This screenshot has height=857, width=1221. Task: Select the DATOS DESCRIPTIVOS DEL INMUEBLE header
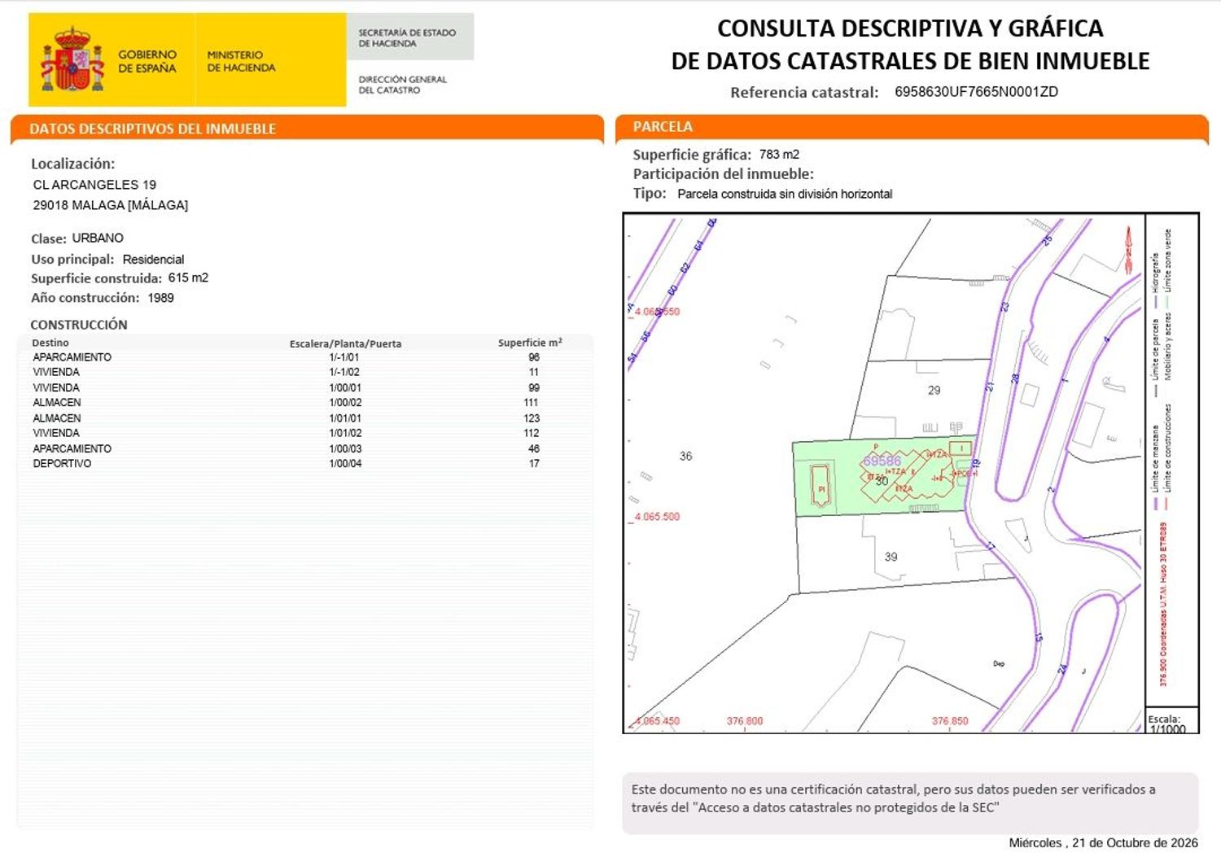click(152, 129)
